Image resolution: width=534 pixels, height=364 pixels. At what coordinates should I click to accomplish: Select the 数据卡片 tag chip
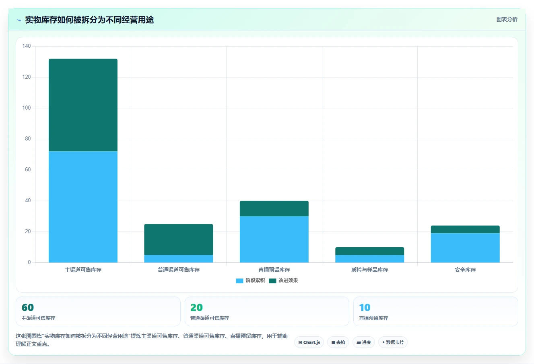[393, 342]
